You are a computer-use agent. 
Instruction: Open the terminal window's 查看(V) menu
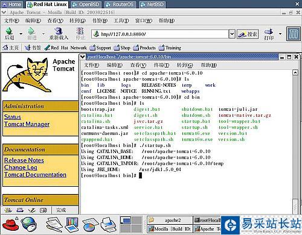[138, 65]
